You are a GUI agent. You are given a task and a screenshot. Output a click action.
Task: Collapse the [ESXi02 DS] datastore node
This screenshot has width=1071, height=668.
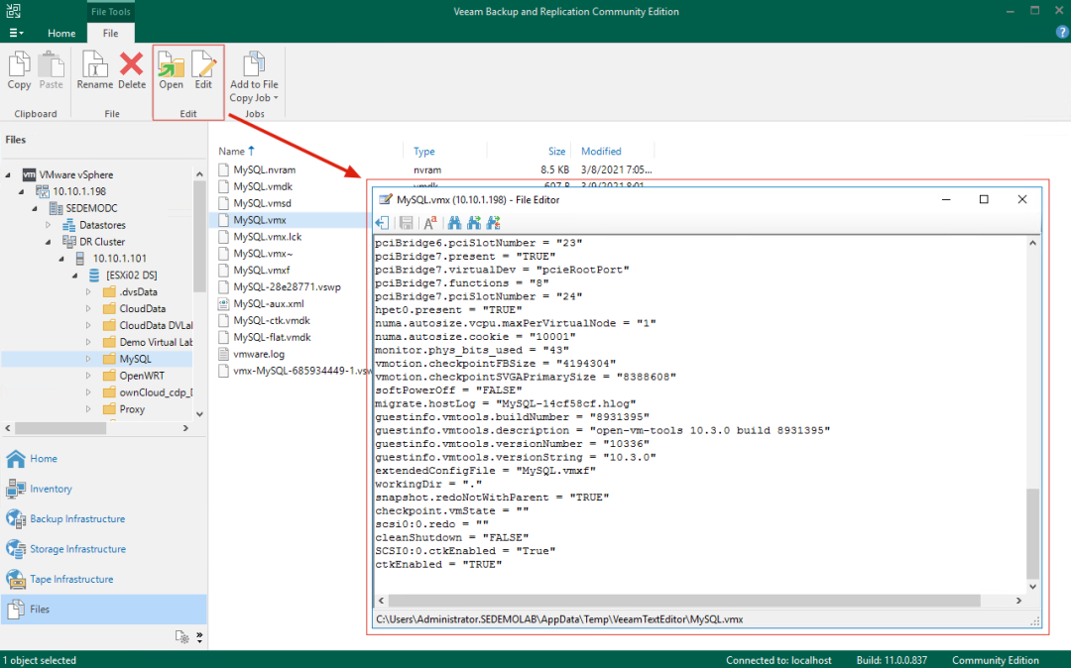(75, 275)
